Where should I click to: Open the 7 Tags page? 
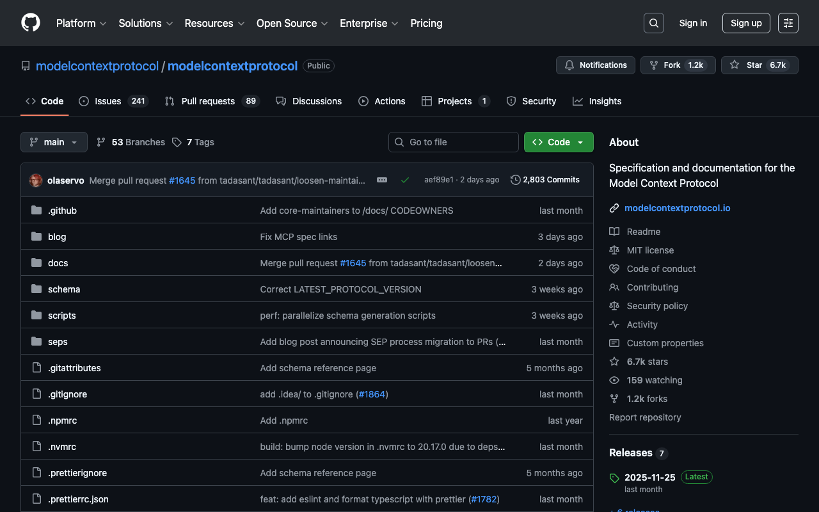point(193,142)
